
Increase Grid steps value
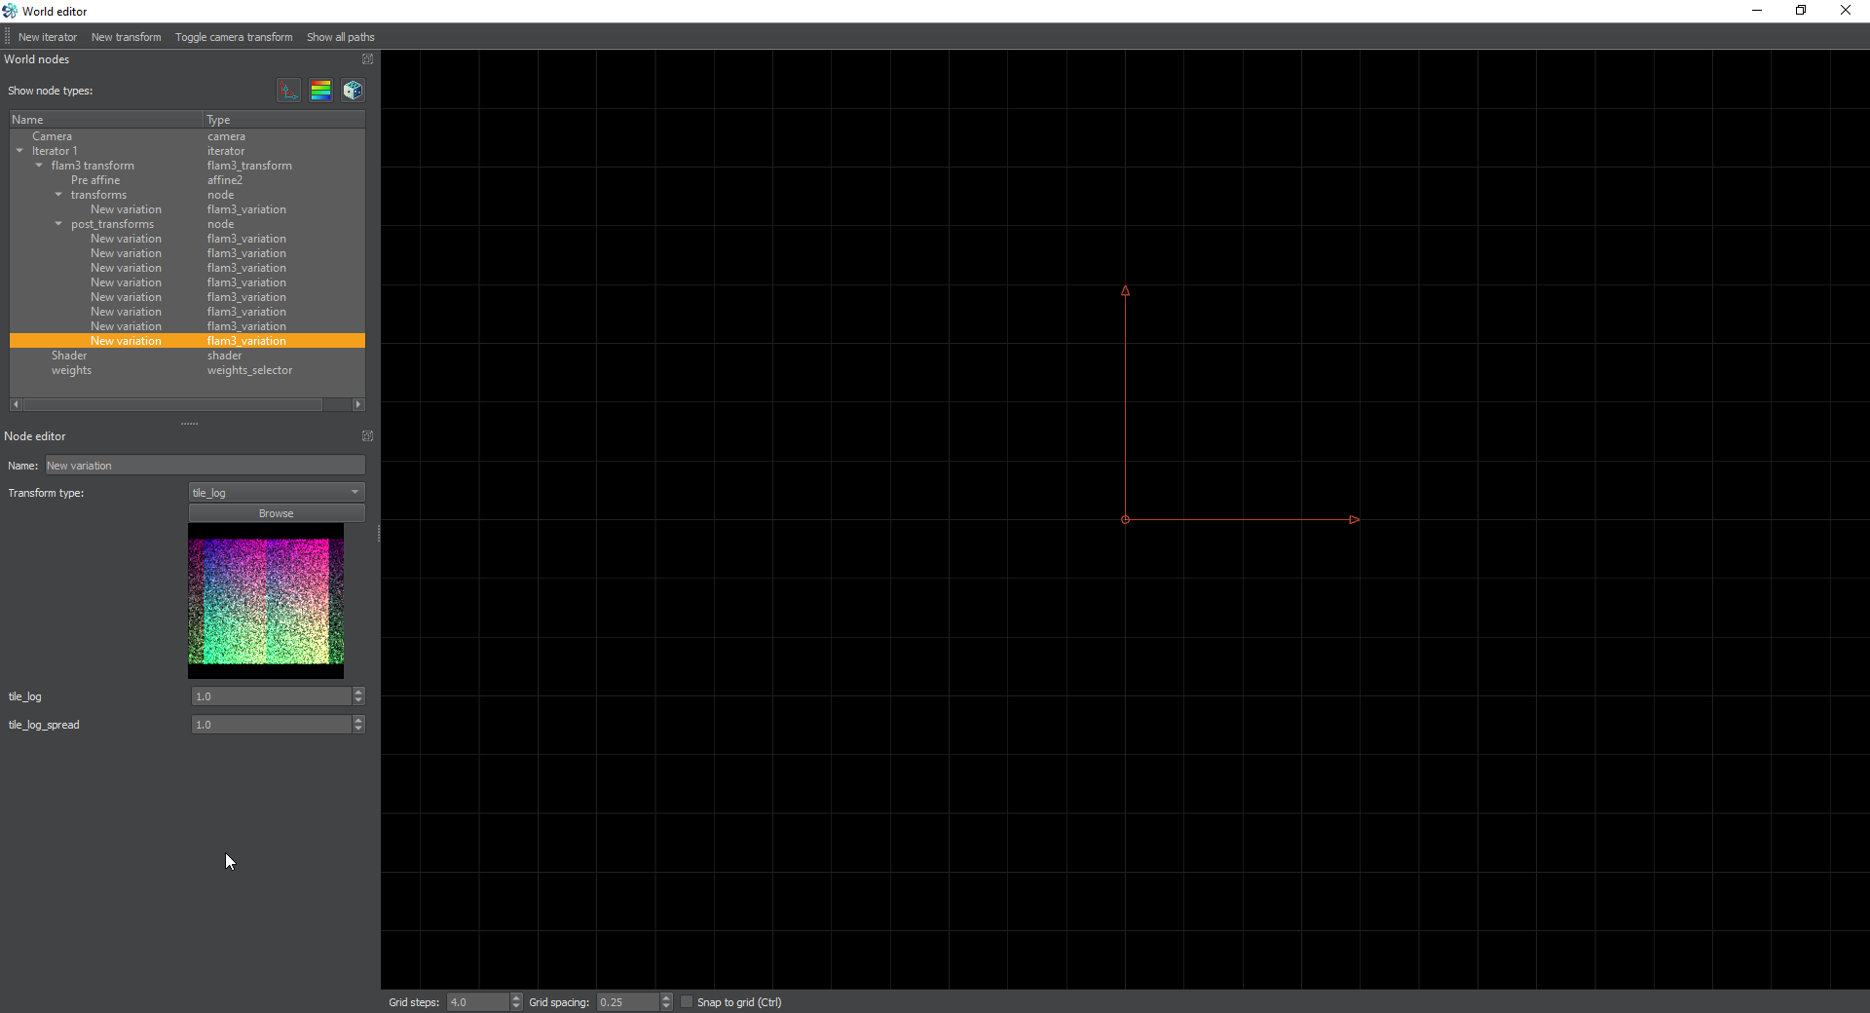(516, 998)
